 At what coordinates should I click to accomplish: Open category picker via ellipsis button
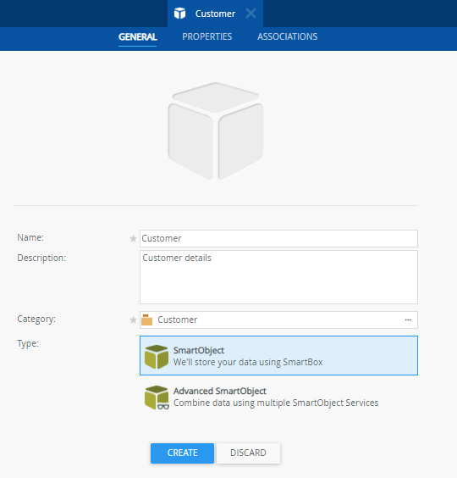pos(408,320)
